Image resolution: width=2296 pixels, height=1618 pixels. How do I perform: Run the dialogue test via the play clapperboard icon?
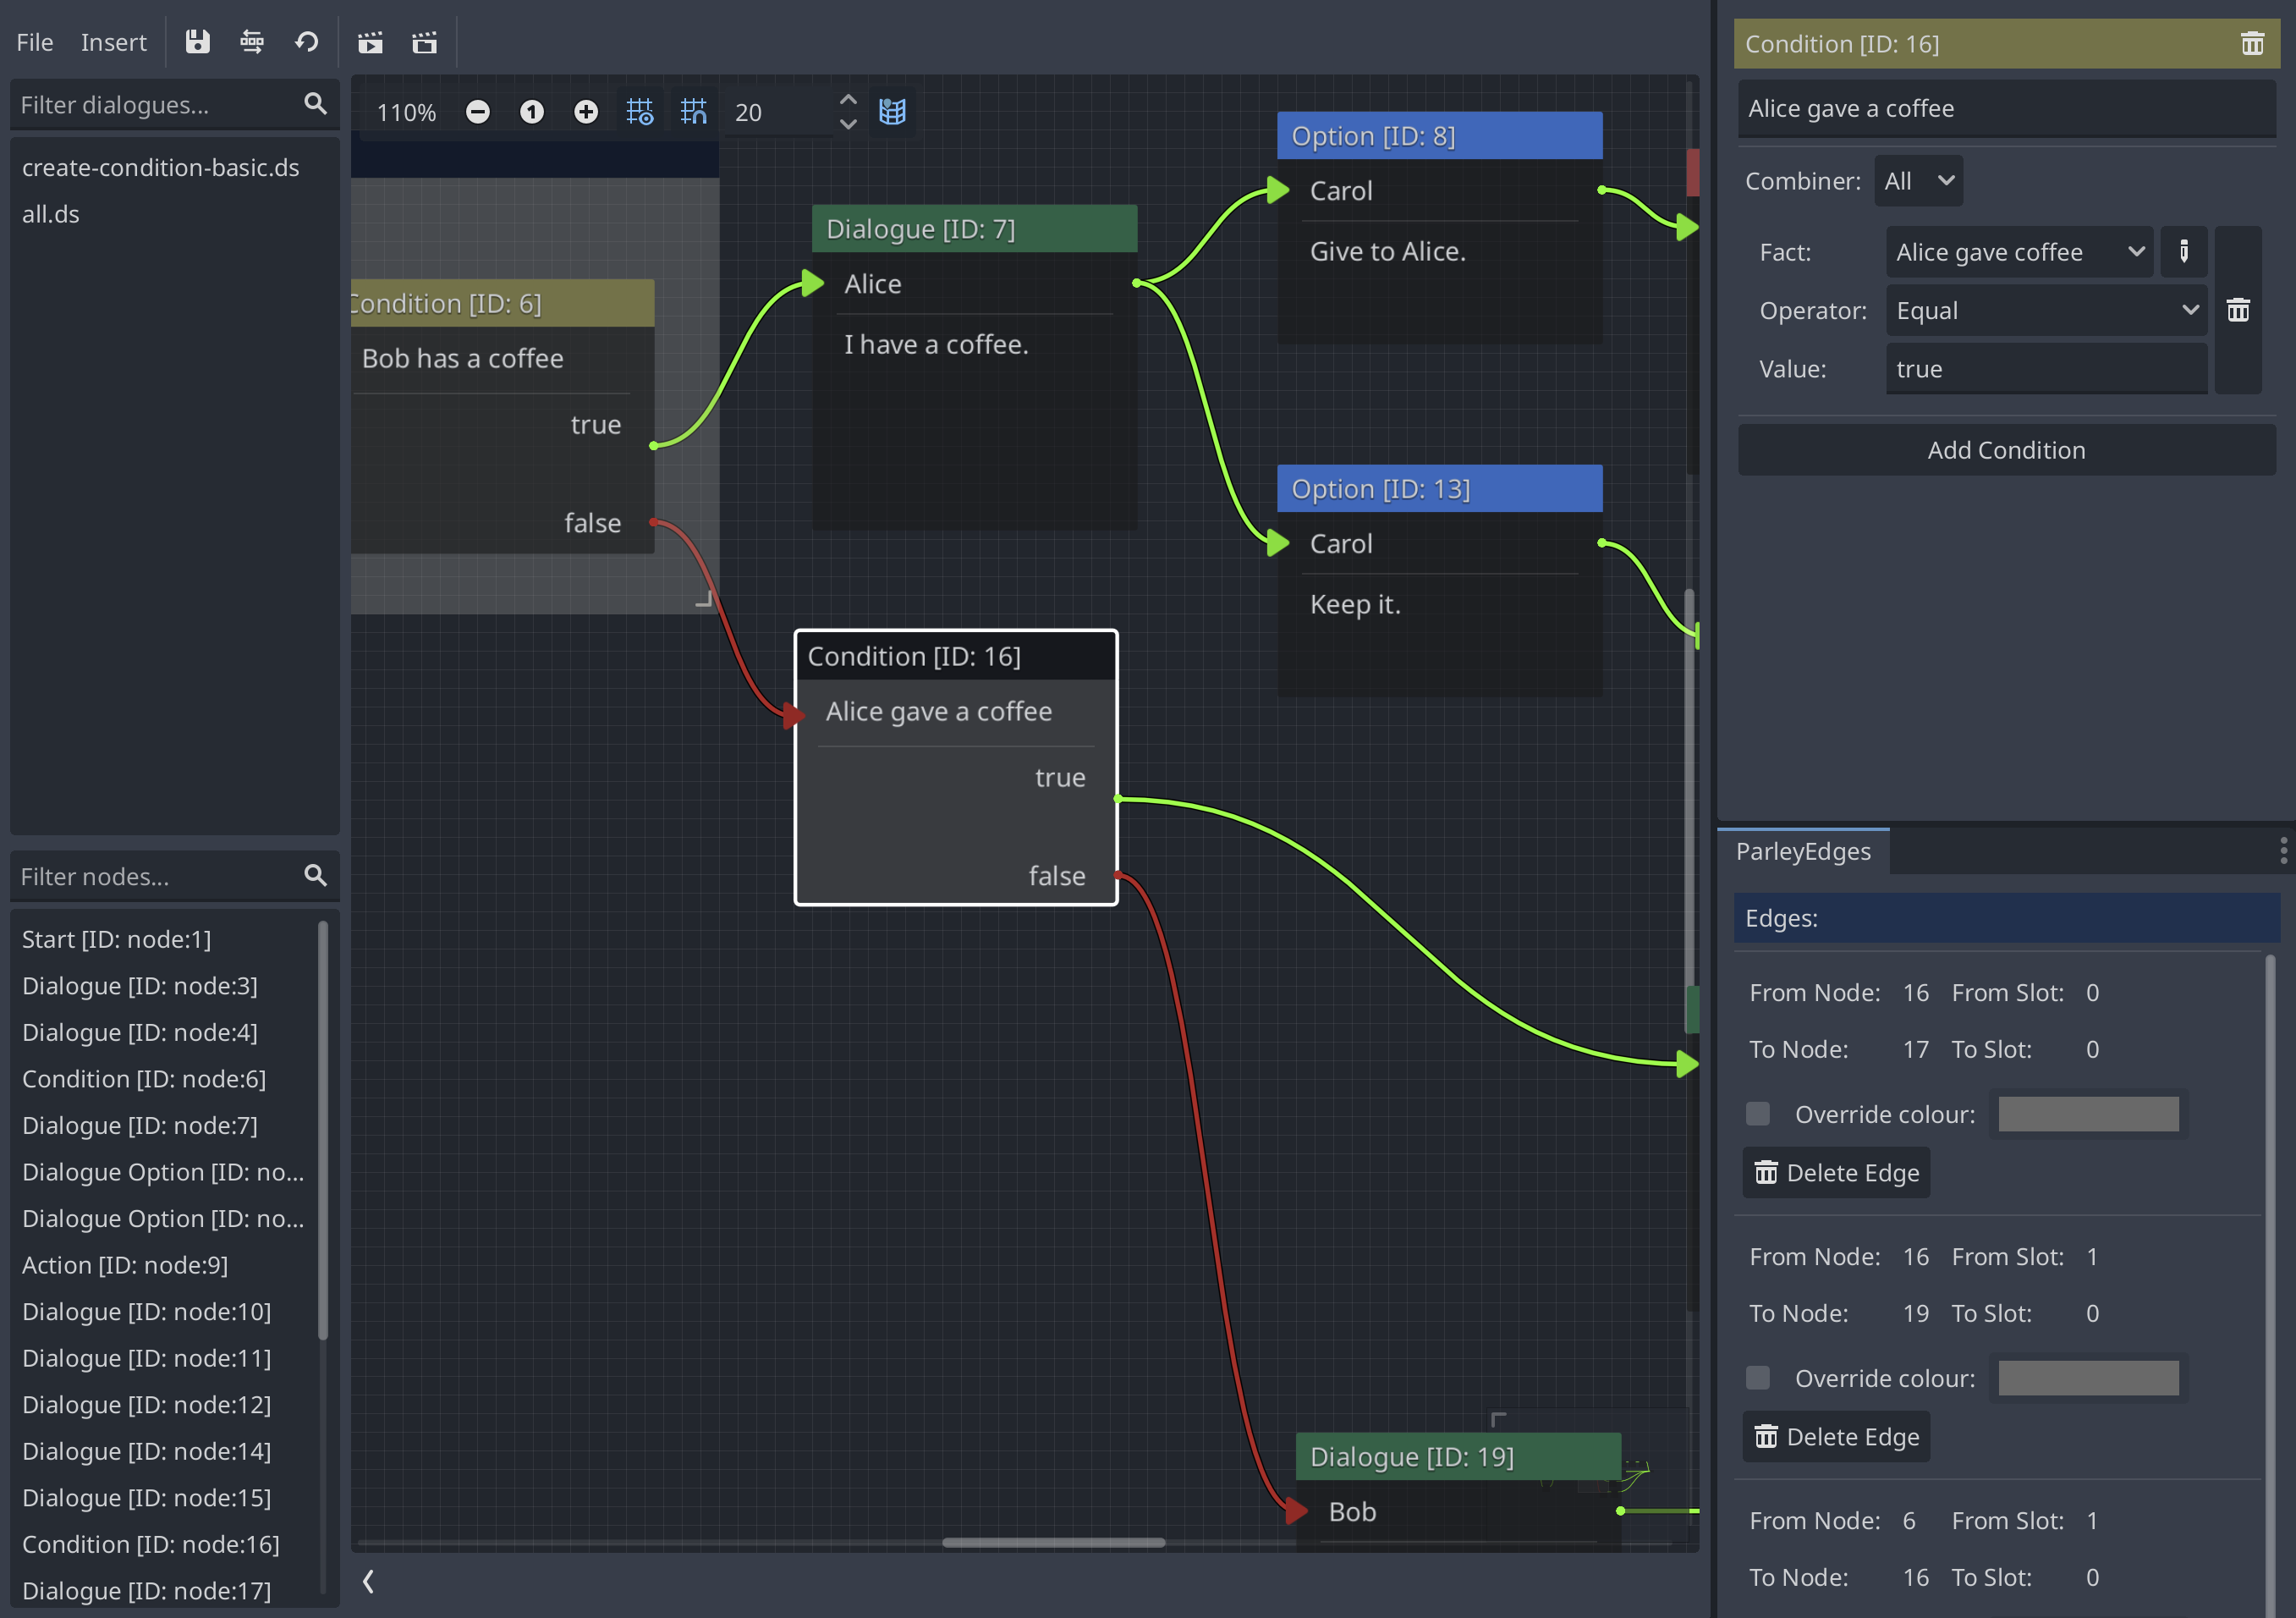click(x=371, y=42)
